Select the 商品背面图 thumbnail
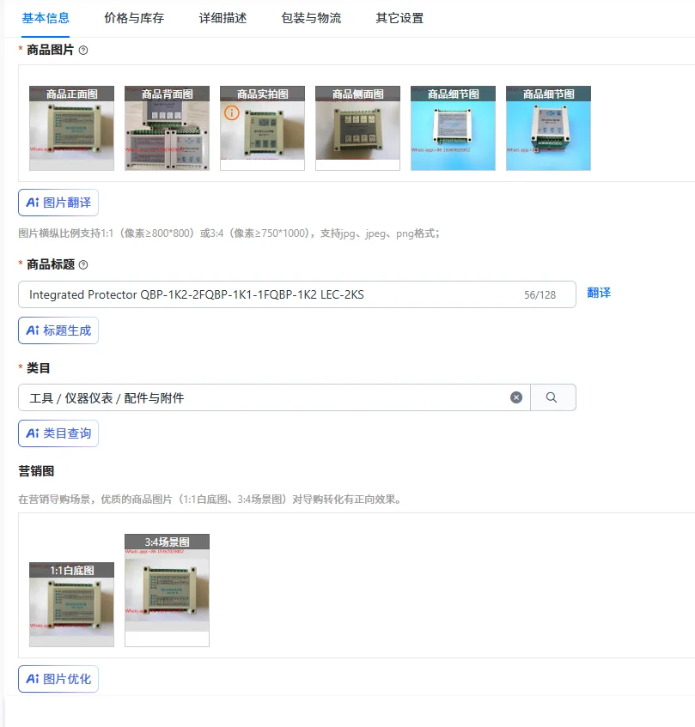 point(167,128)
